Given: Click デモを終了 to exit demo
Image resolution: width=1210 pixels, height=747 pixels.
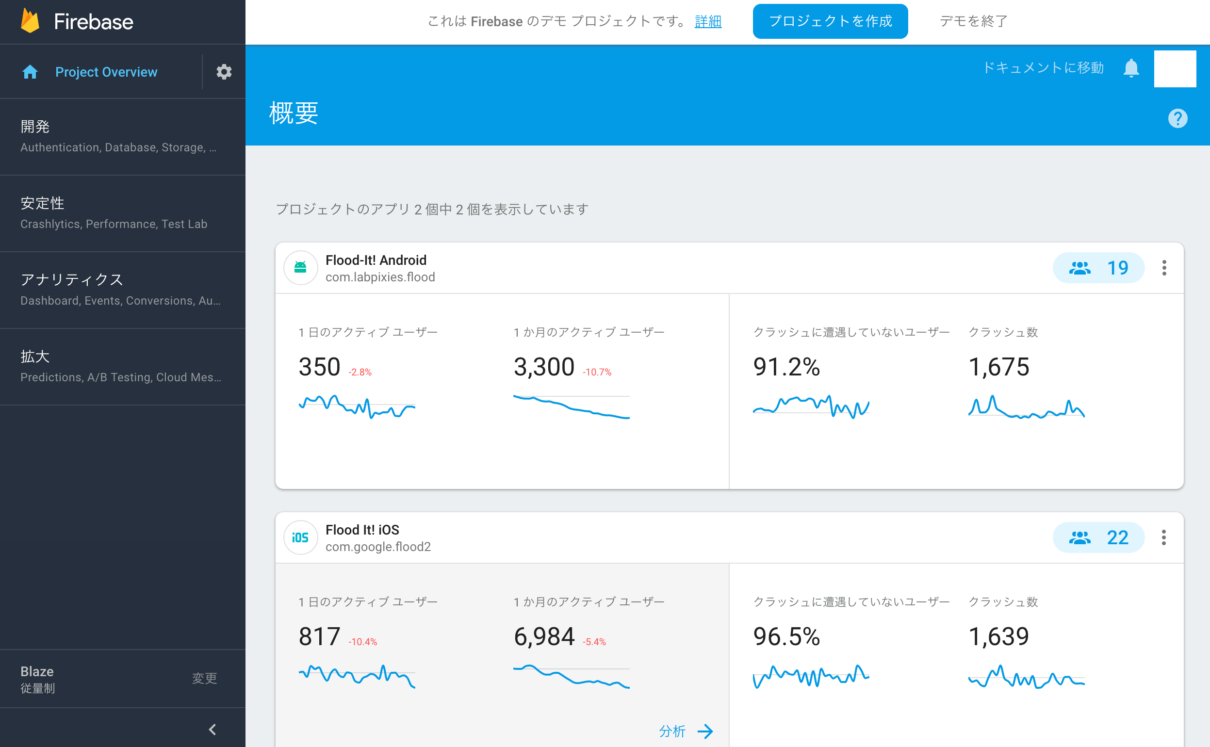Looking at the screenshot, I should tap(973, 21).
